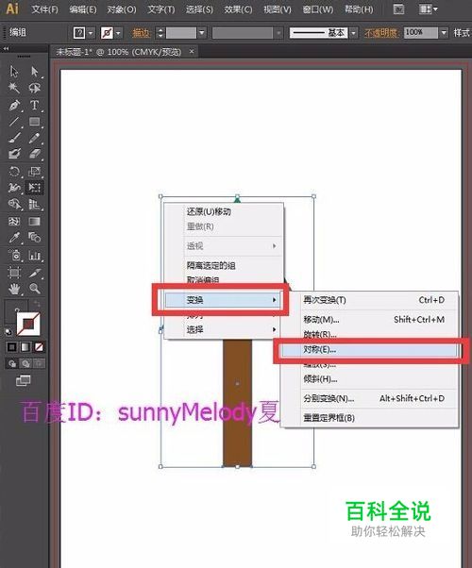472x568 pixels.
Task: Select the Paintbrush tool
Action: tap(14, 138)
